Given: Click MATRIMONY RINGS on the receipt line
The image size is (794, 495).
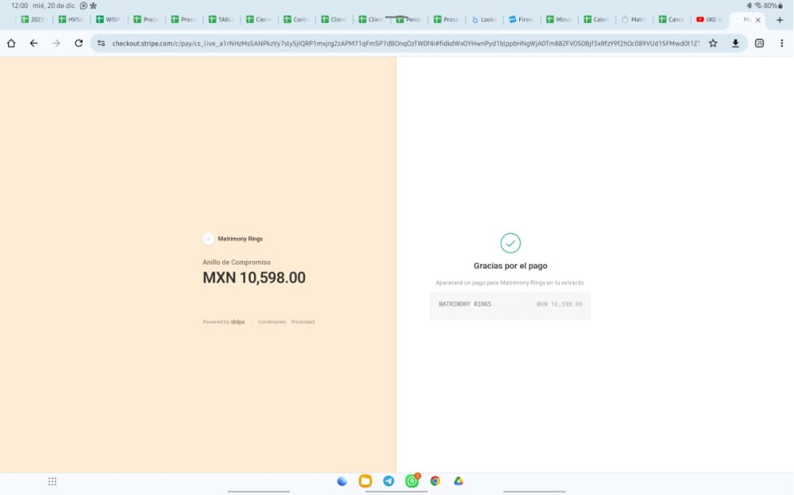Looking at the screenshot, I should [x=464, y=304].
